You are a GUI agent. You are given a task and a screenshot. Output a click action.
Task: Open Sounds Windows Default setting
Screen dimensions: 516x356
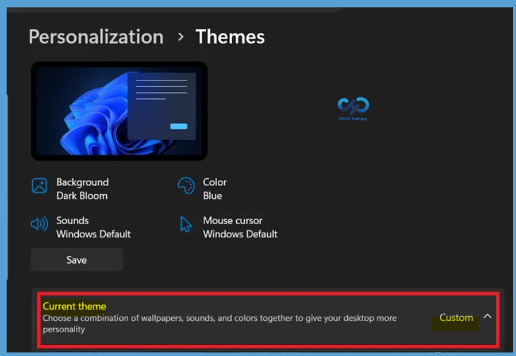click(81, 227)
